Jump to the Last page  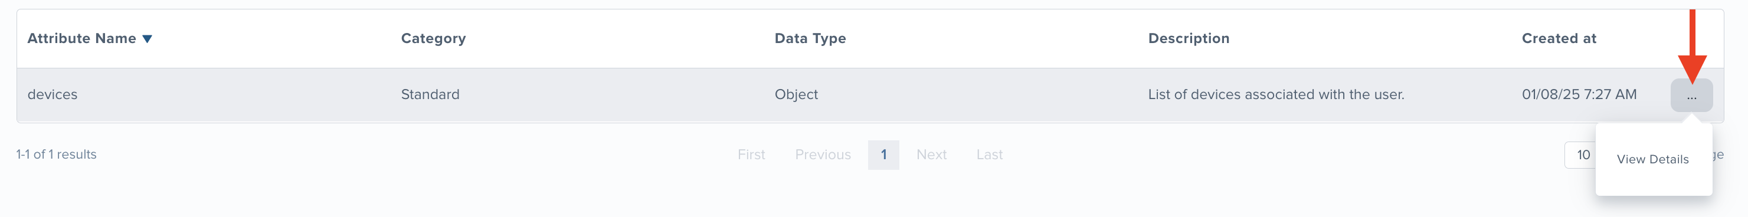[x=988, y=154]
